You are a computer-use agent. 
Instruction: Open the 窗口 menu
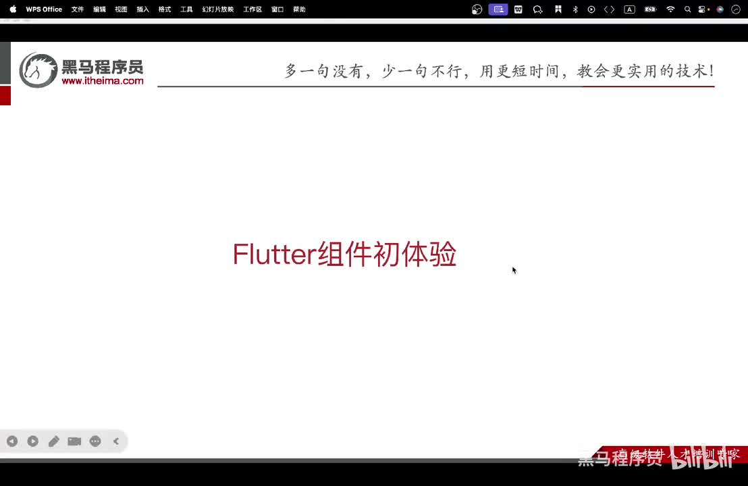coord(277,9)
